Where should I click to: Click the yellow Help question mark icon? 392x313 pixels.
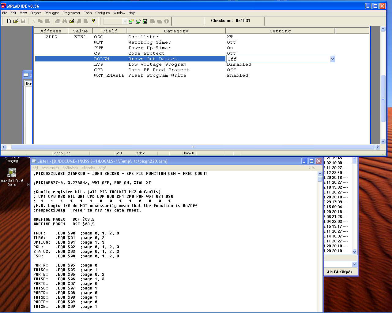point(93,21)
